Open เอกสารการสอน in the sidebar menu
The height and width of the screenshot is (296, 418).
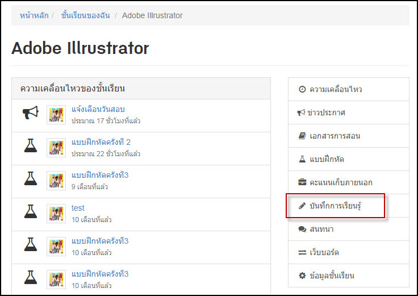[349, 136]
